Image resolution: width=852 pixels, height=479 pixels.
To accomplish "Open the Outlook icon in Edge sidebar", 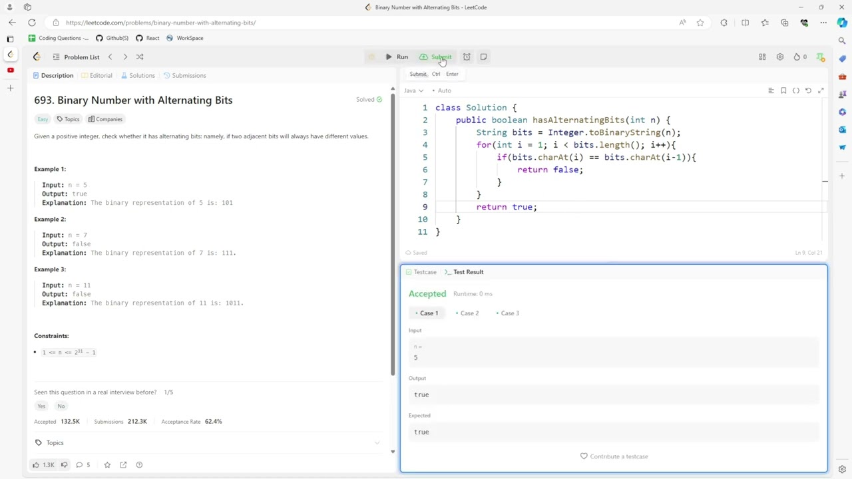I will click(842, 129).
